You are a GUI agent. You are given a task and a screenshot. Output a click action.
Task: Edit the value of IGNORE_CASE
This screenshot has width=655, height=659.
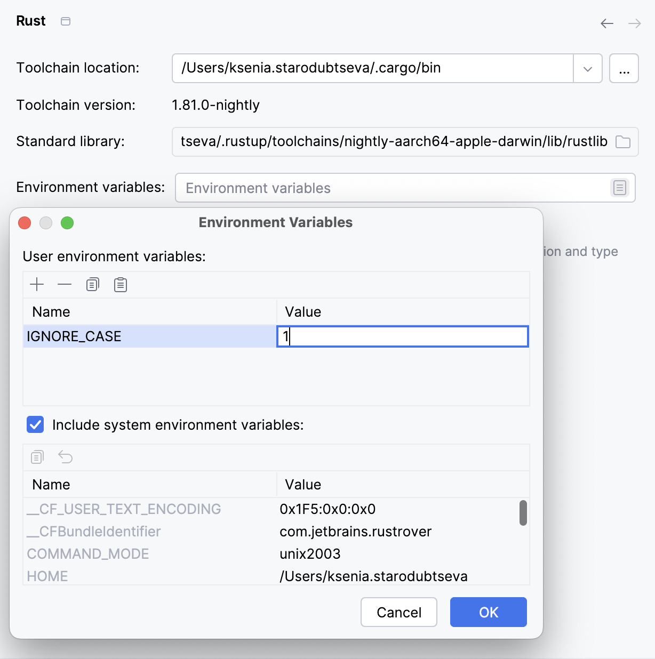pos(403,336)
